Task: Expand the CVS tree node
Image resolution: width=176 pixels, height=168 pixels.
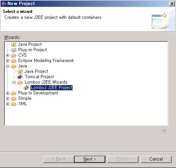Action: click(7, 55)
